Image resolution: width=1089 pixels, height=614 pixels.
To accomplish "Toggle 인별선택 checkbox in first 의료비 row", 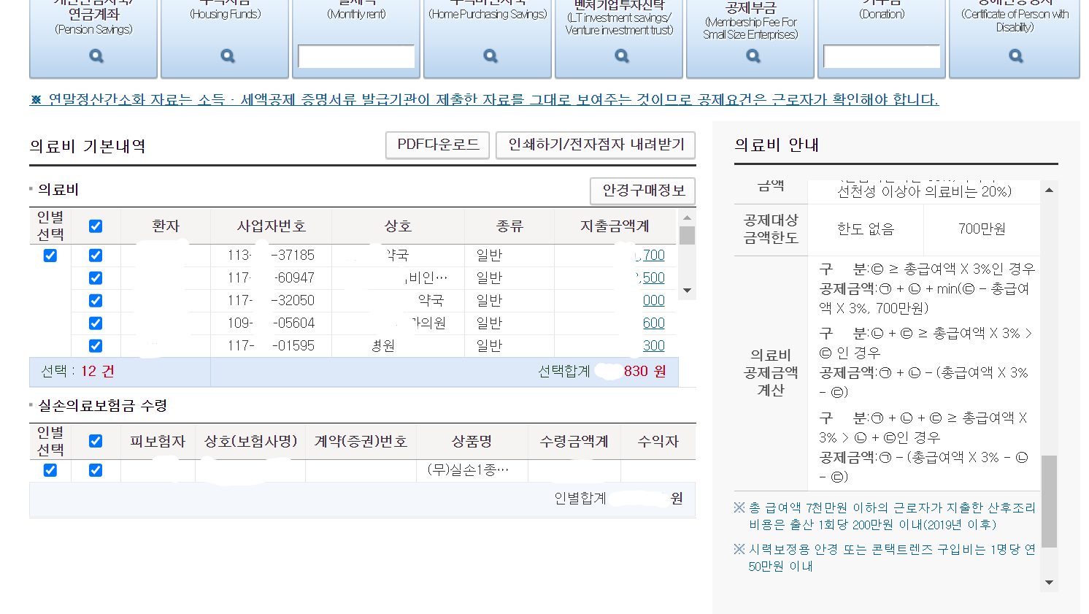I will [50, 256].
